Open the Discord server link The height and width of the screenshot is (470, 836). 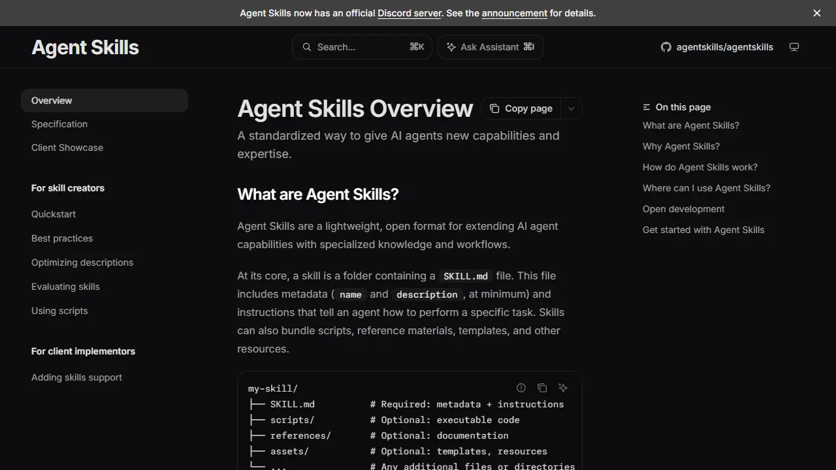[x=410, y=13]
